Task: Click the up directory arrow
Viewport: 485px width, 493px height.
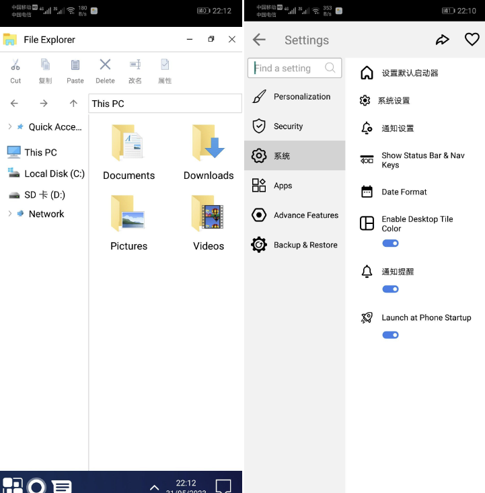Action: pyautogui.click(x=73, y=104)
